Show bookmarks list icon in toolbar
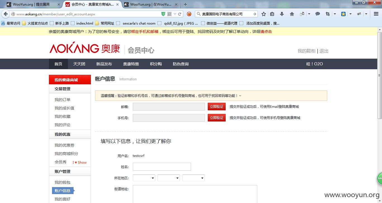The width and height of the screenshot is (382, 203). (x=272, y=14)
